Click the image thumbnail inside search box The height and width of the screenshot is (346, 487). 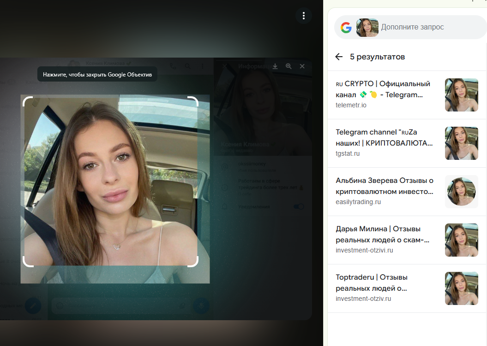(x=367, y=28)
